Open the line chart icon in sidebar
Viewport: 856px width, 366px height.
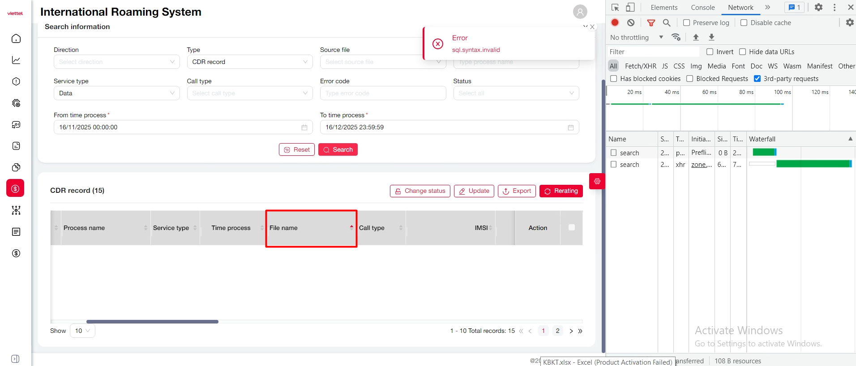16,60
